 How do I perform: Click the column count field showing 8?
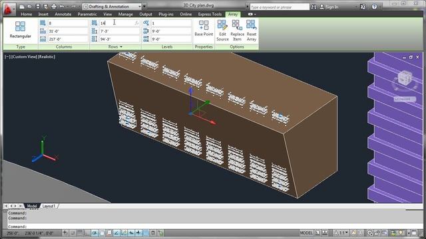68,23
